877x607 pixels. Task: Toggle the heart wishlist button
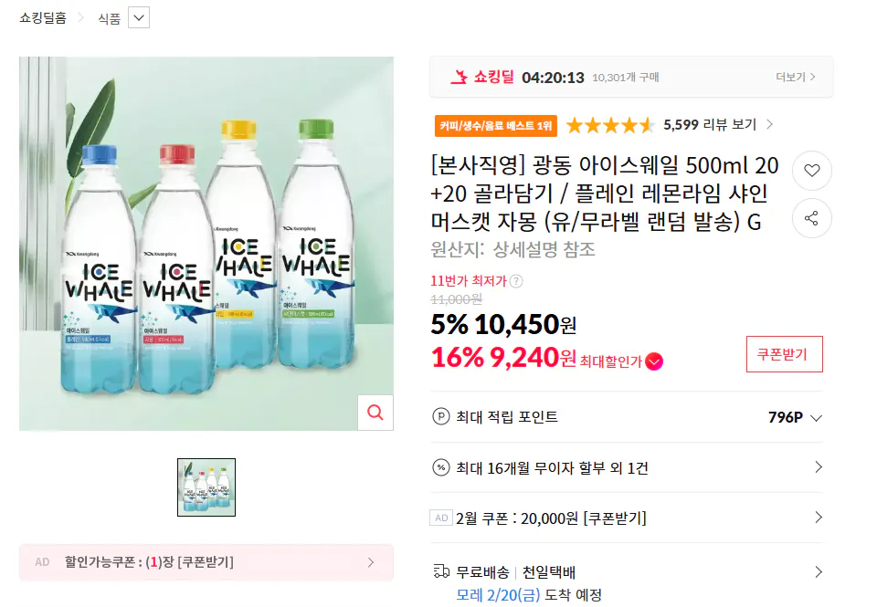811,171
